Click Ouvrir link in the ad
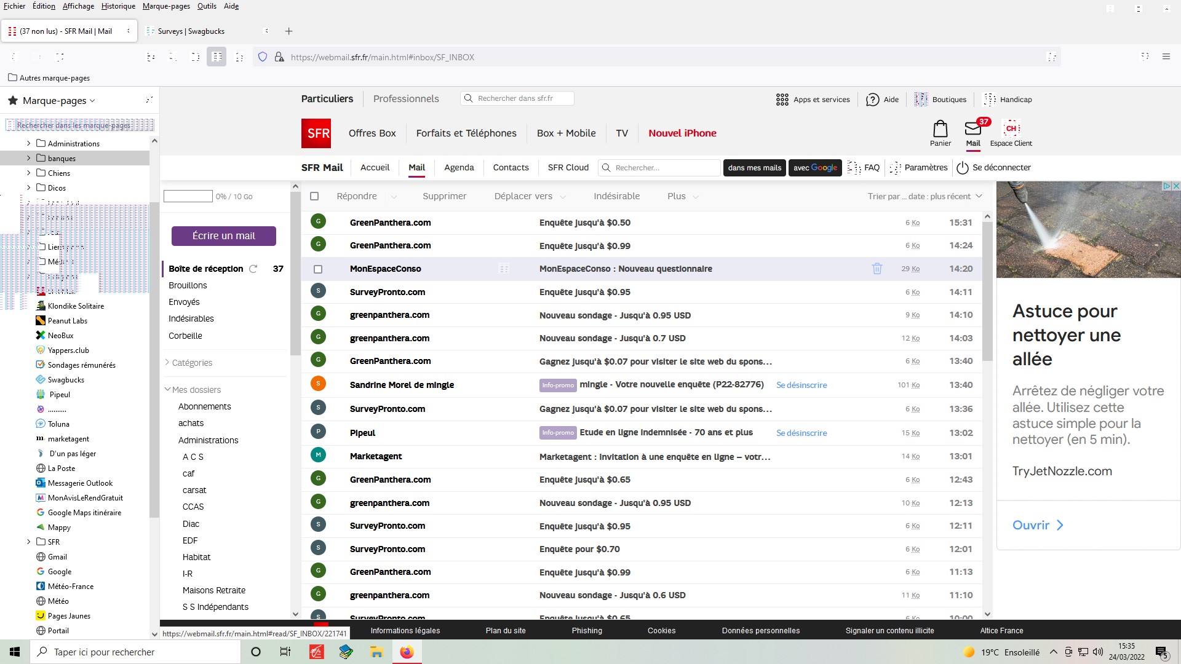This screenshot has width=1181, height=664. click(1038, 526)
